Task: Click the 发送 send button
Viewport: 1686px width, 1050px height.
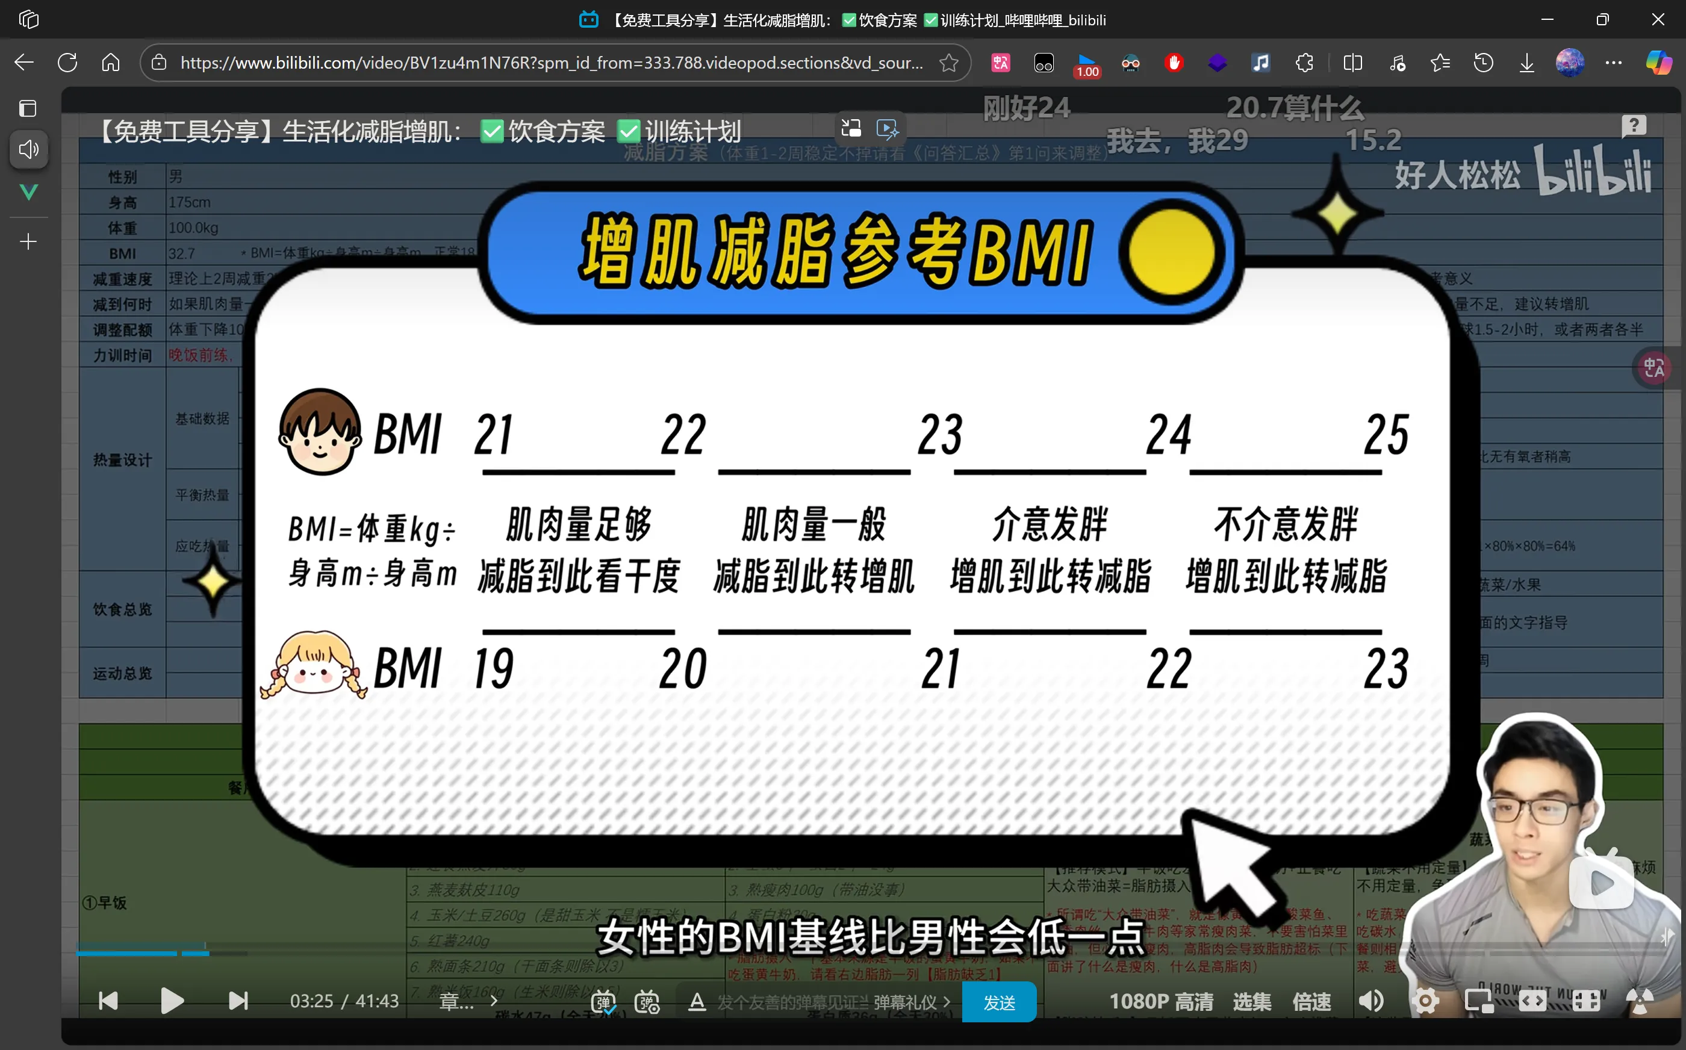Action: coord(999,1002)
